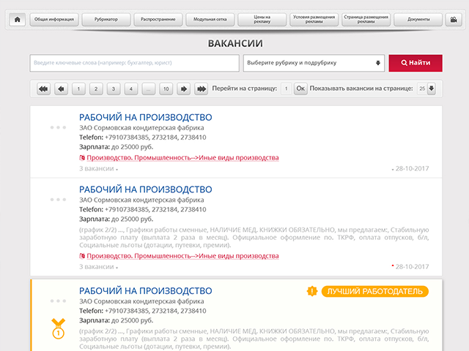The width and height of the screenshot is (469, 351).
Task: Jump to last page with double right arrow
Action: [202, 89]
